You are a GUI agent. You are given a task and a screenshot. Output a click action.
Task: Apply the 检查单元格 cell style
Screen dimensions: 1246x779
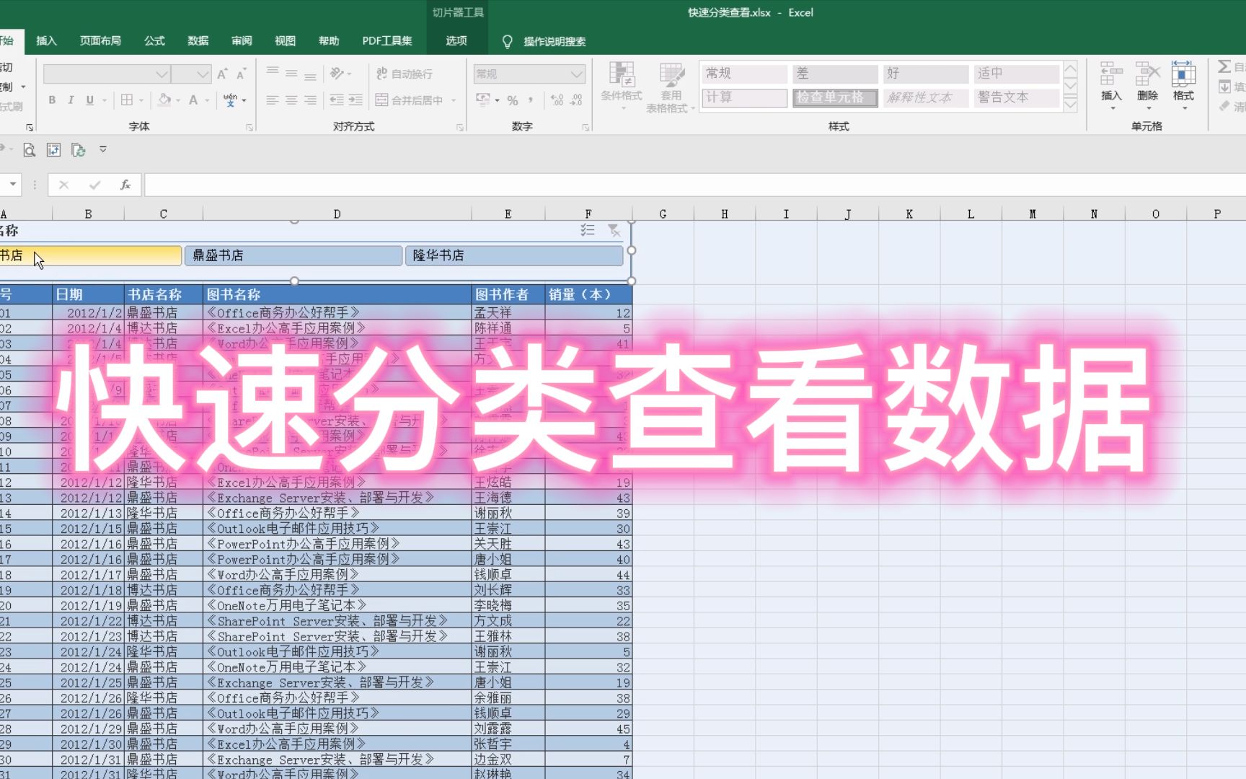click(x=835, y=97)
